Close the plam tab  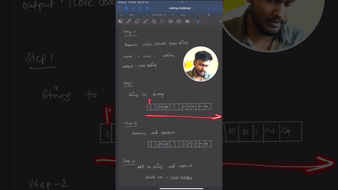click(121, 15)
